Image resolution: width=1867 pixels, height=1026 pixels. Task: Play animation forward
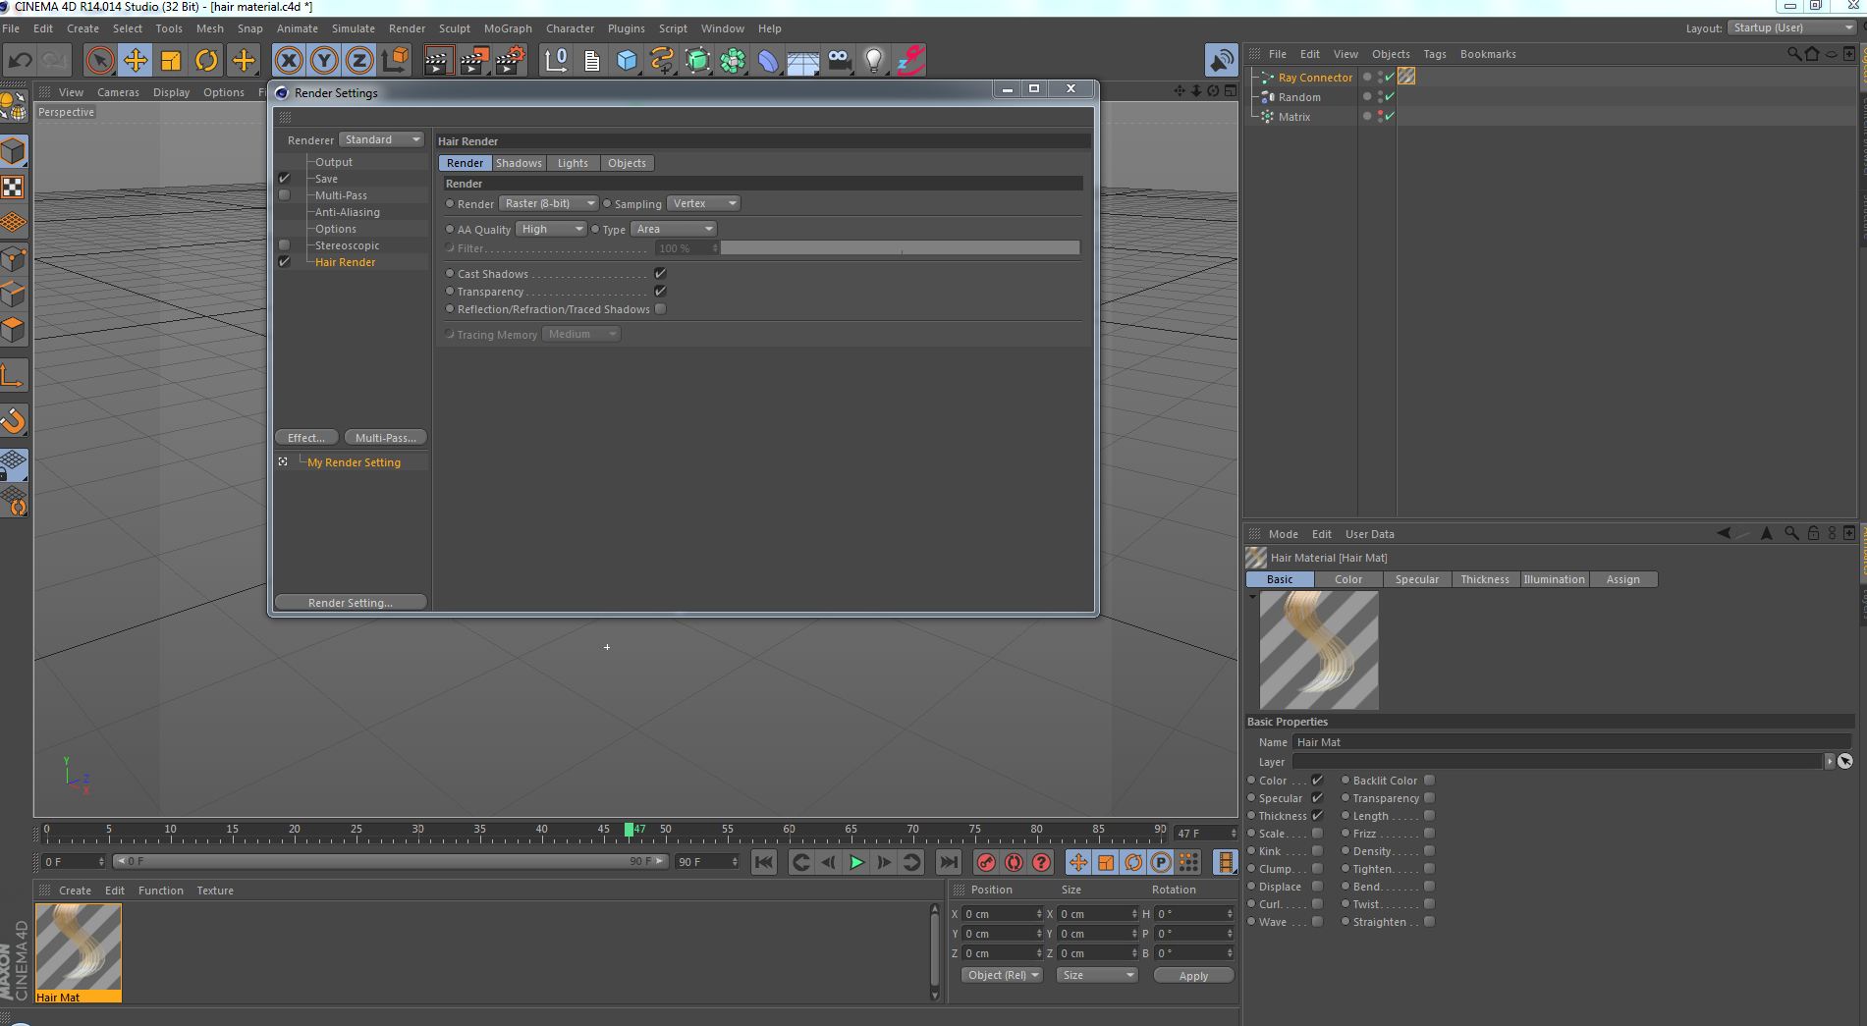click(856, 862)
